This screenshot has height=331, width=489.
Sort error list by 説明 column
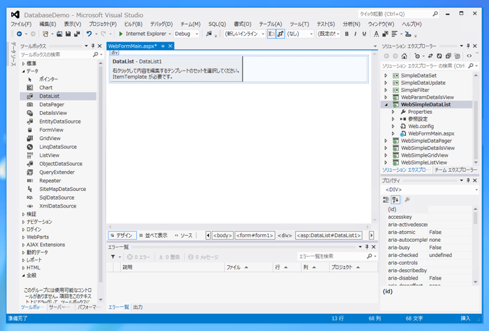tap(172, 267)
